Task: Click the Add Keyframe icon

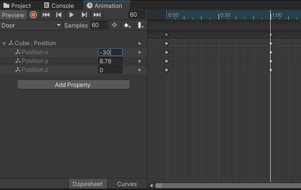Action: pyautogui.click(x=127, y=25)
